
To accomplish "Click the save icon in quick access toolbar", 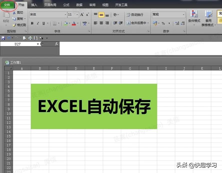I will coord(3,38).
